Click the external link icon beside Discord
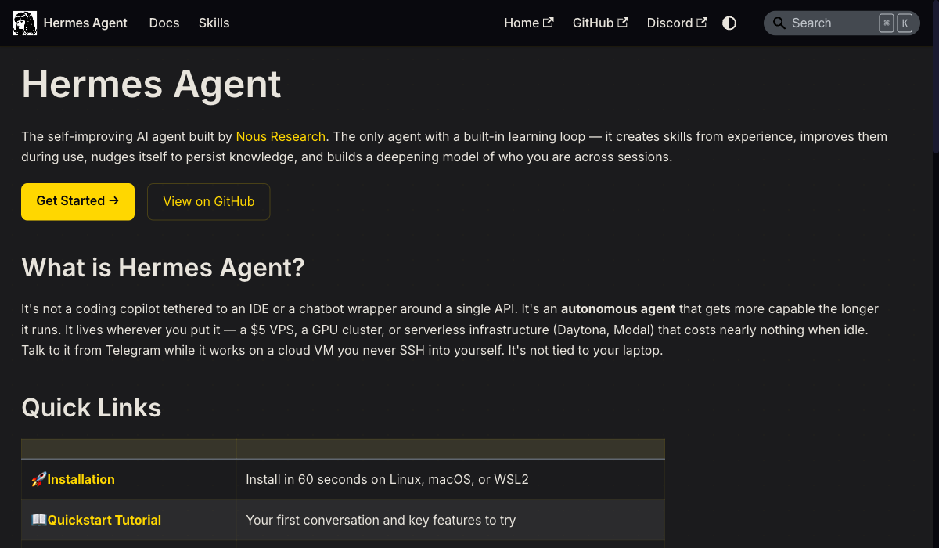 tap(703, 22)
